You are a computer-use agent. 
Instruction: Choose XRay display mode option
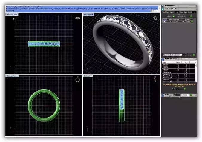(51, 9)
